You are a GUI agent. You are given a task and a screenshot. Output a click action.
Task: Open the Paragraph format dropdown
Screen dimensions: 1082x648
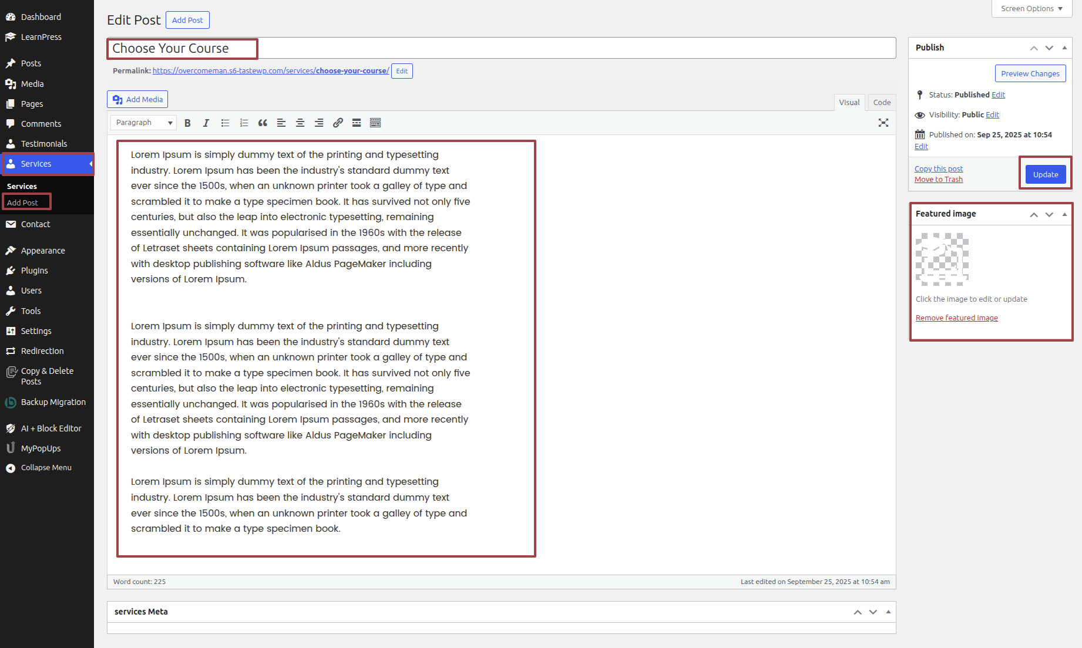click(143, 123)
